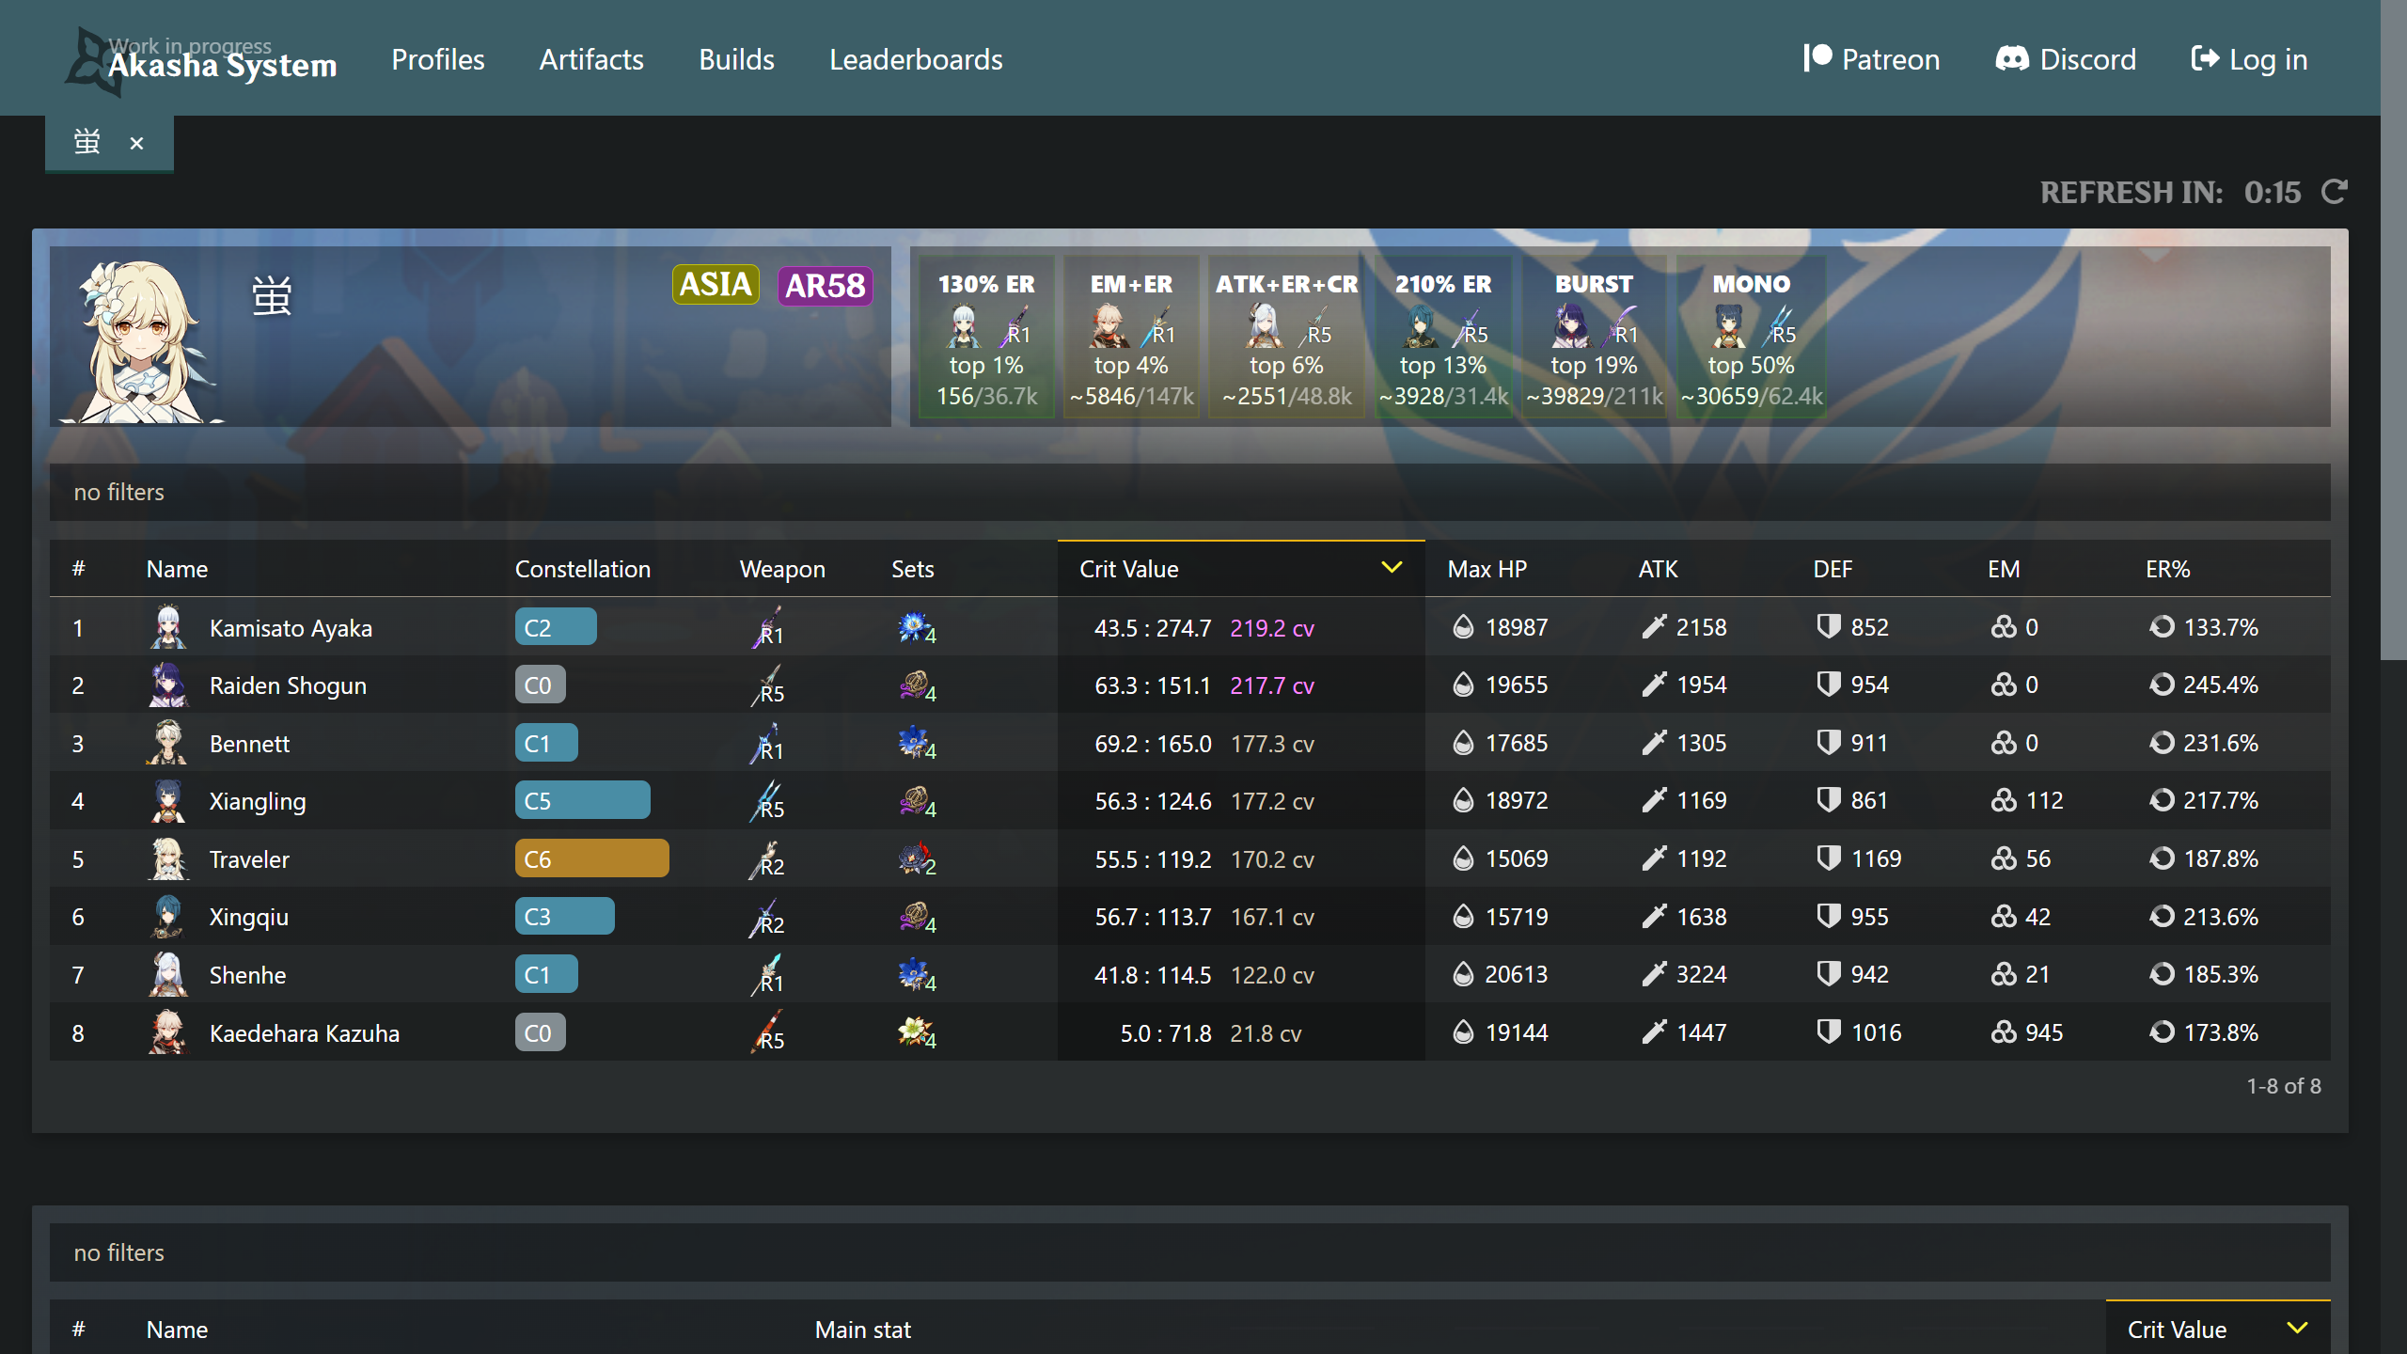Click Bennett character portrait icon
Screen dimensions: 2407x1354
coord(168,743)
